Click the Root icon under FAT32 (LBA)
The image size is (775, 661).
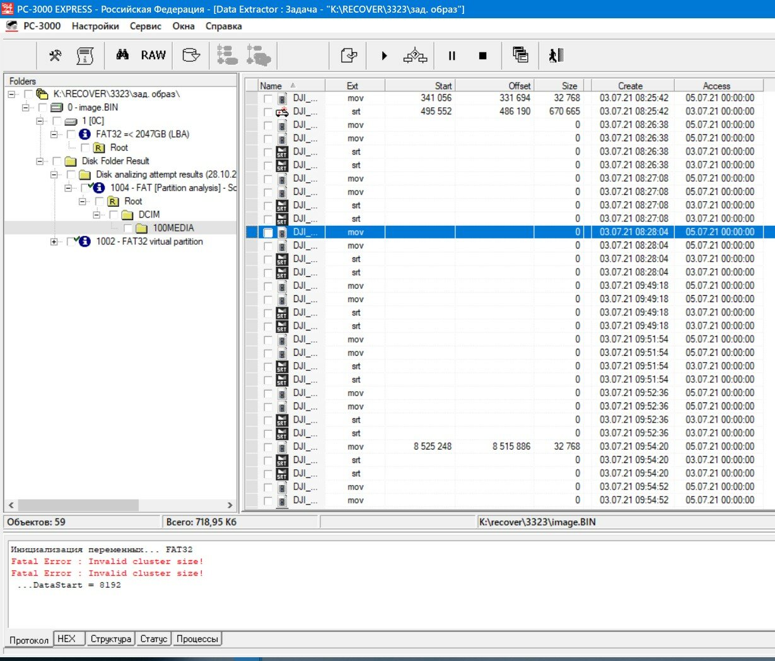(99, 148)
